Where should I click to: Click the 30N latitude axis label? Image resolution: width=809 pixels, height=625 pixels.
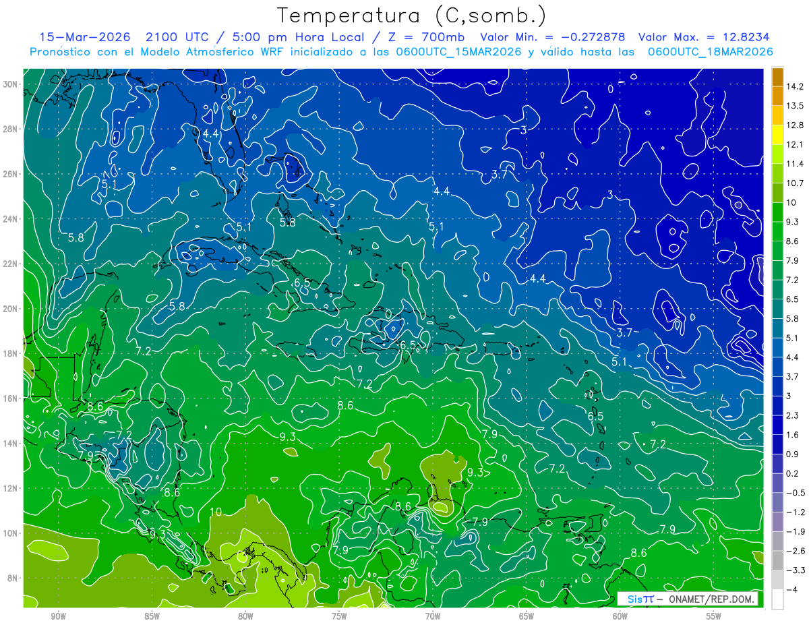[11, 84]
